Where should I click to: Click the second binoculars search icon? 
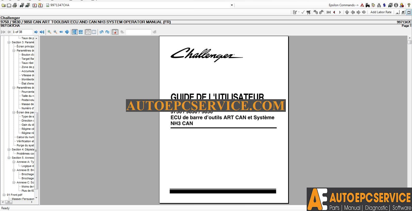click(28, 5)
